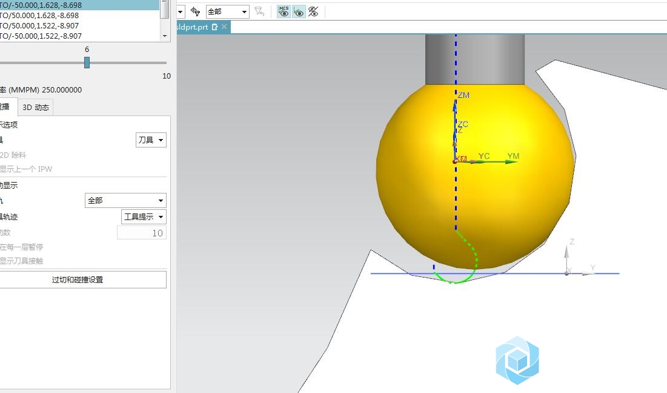
Task: Click the reset filter funnel icon
Action: point(259,11)
